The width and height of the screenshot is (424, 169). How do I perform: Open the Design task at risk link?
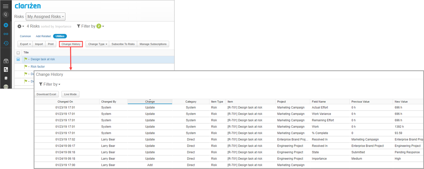tap(43, 59)
